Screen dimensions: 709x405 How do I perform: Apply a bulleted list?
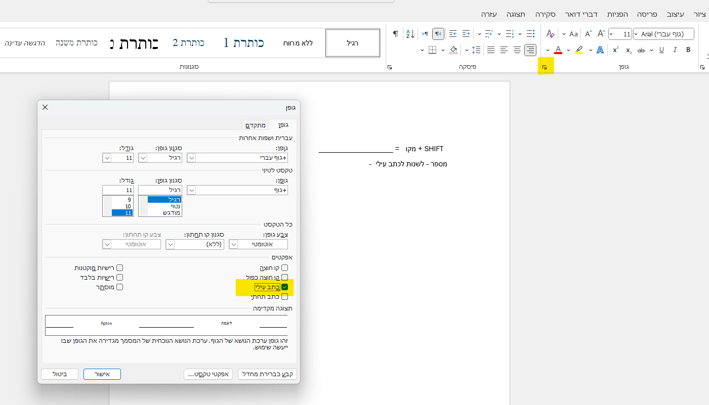click(530, 34)
